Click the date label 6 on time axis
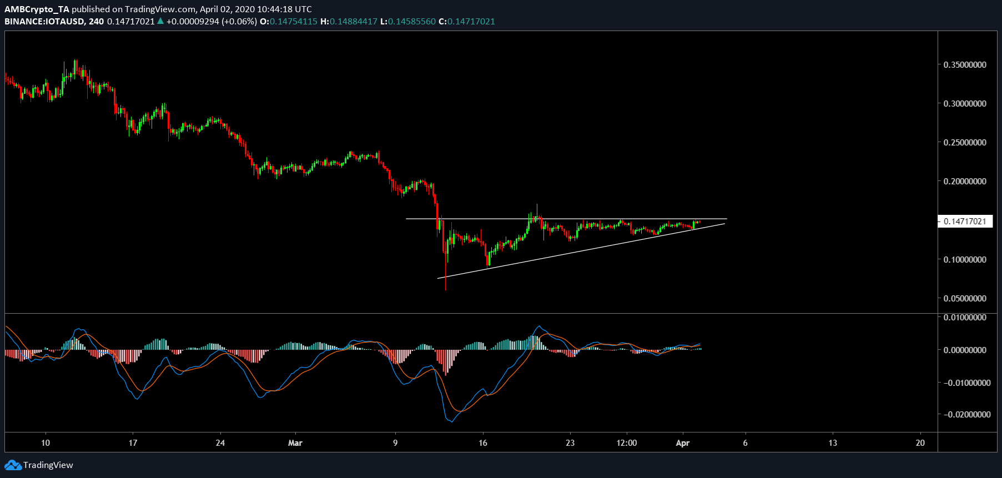 coord(745,442)
